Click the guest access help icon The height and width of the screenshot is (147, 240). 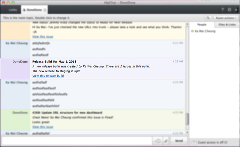pyautogui.click(x=226, y=143)
